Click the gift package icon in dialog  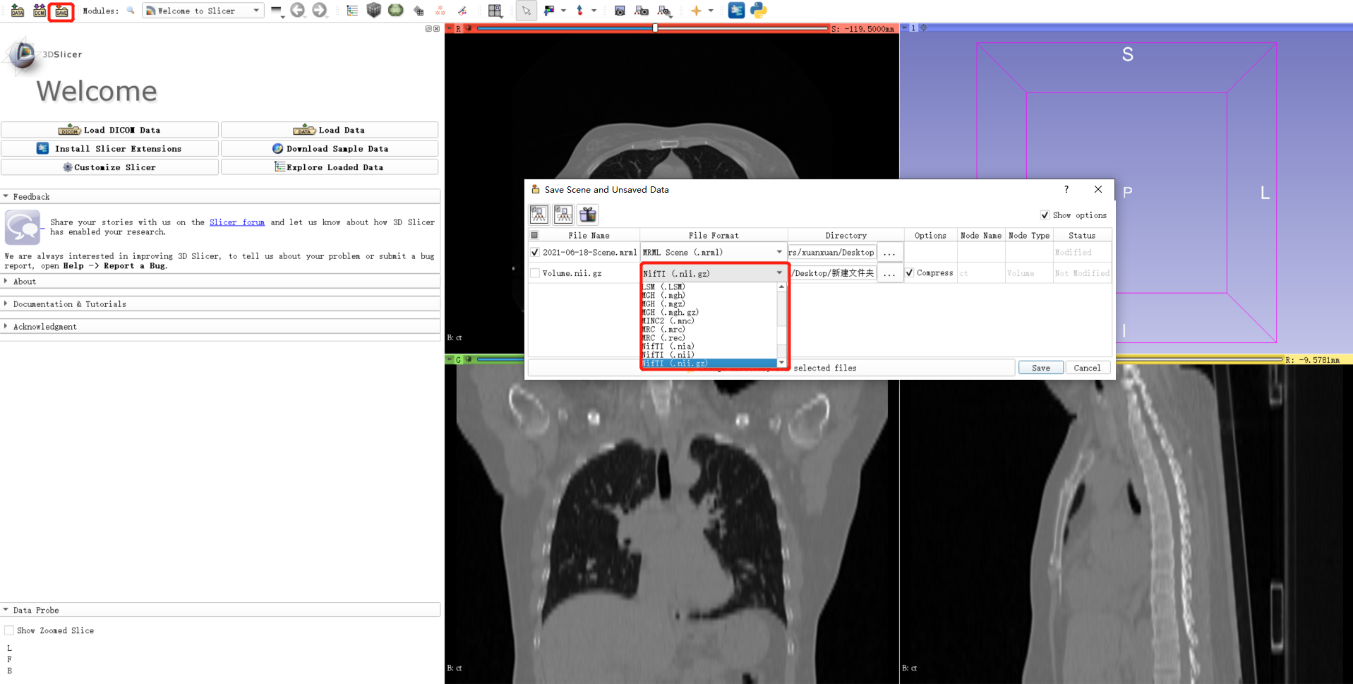[587, 214]
